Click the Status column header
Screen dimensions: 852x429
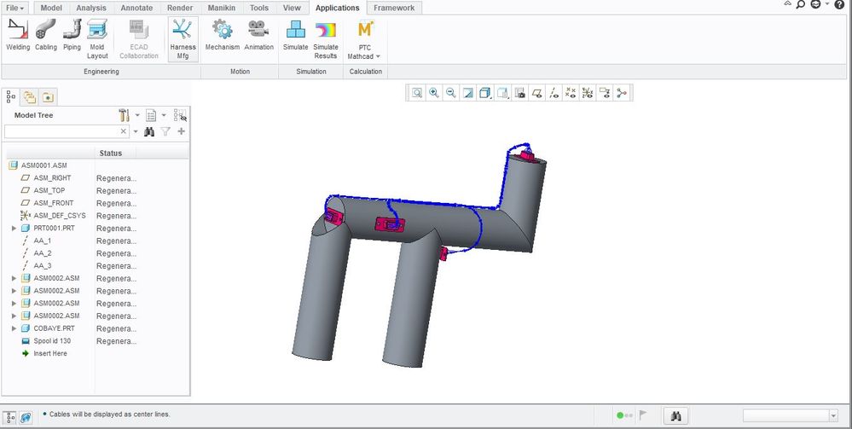point(111,154)
